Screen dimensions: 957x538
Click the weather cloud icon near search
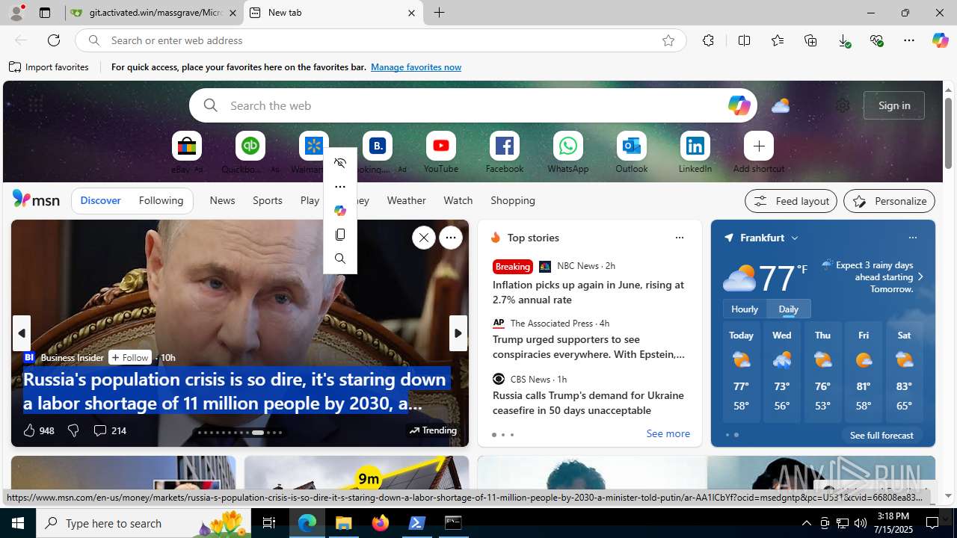click(781, 105)
